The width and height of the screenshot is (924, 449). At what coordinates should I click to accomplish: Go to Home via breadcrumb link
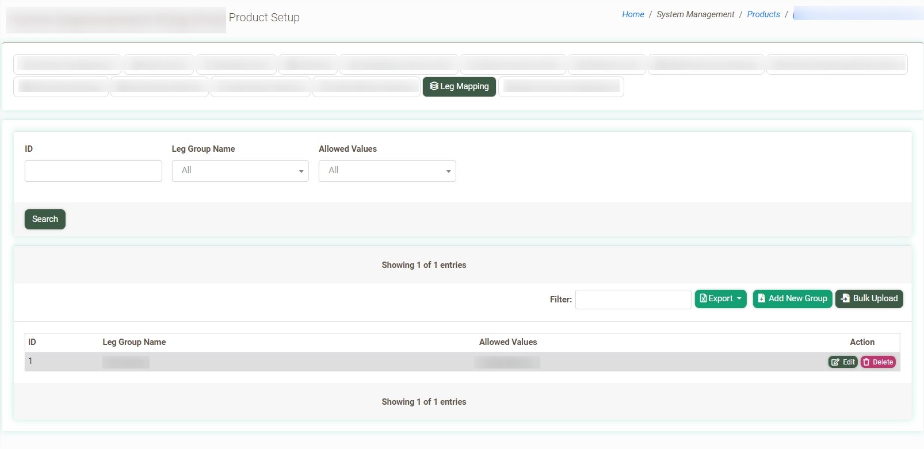pos(633,14)
